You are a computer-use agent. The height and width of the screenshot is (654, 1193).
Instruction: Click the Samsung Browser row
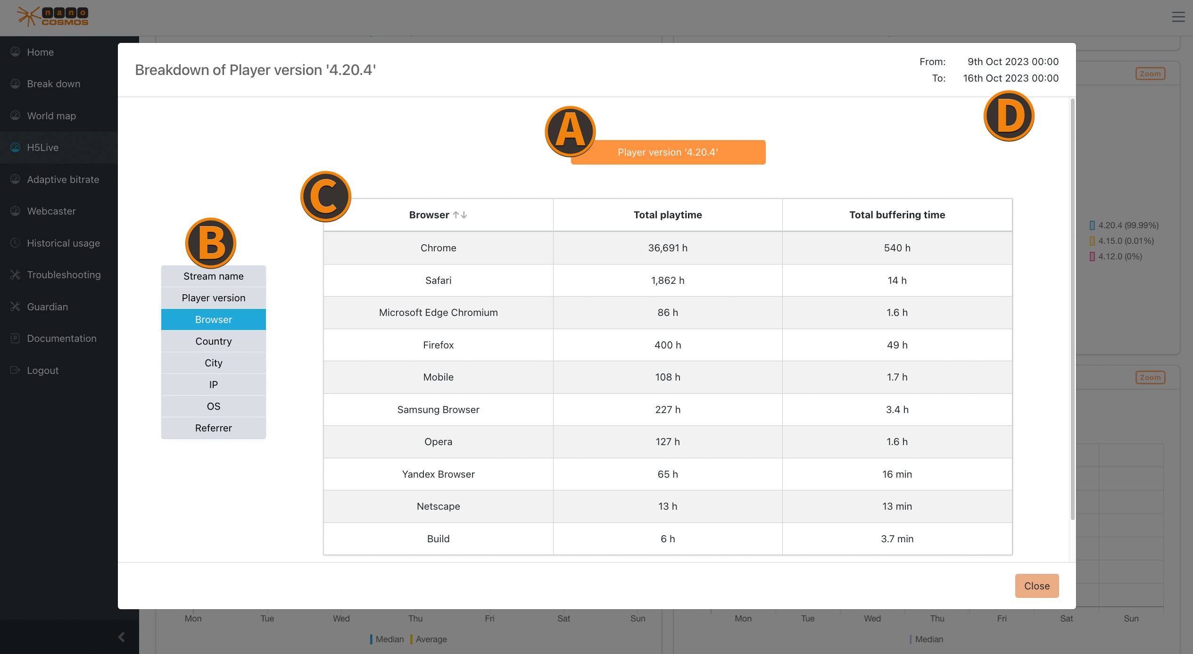pyautogui.click(x=668, y=410)
